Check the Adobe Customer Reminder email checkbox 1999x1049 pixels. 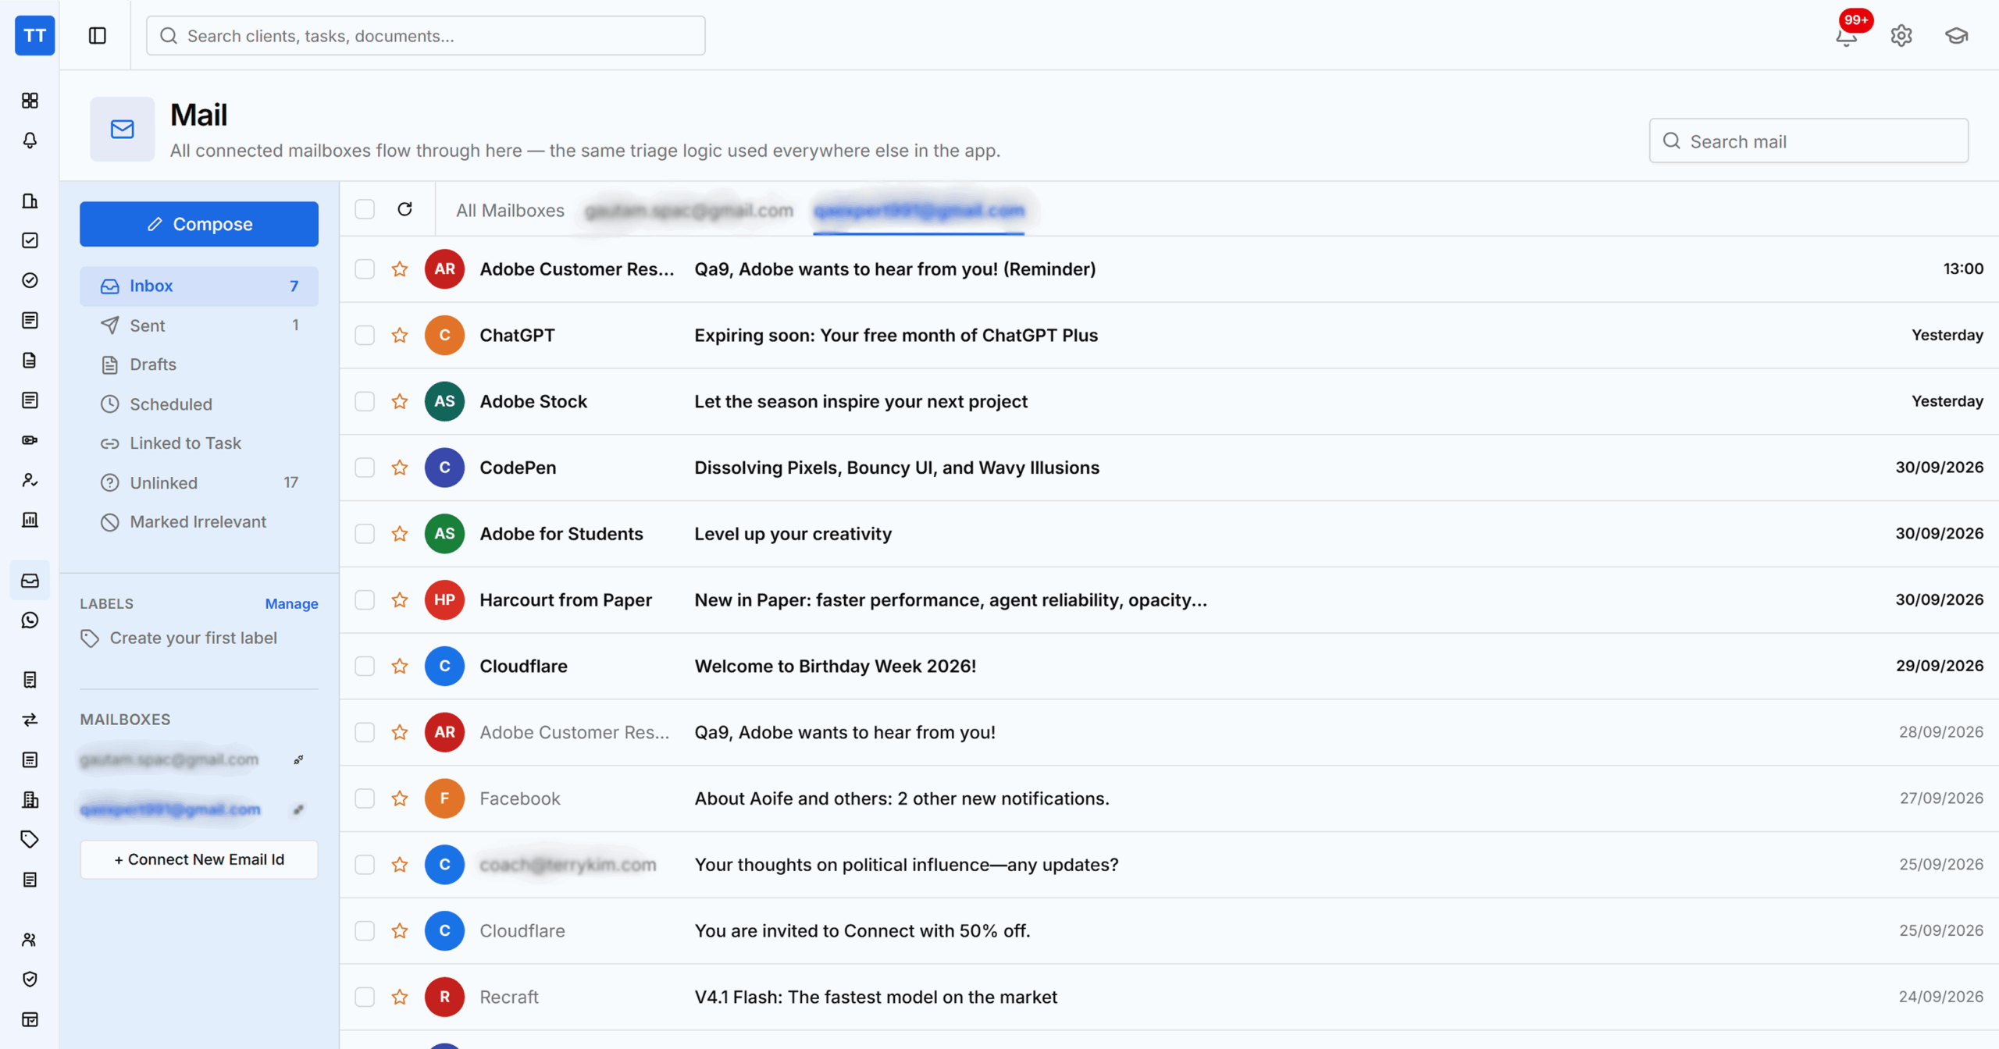pyautogui.click(x=365, y=269)
